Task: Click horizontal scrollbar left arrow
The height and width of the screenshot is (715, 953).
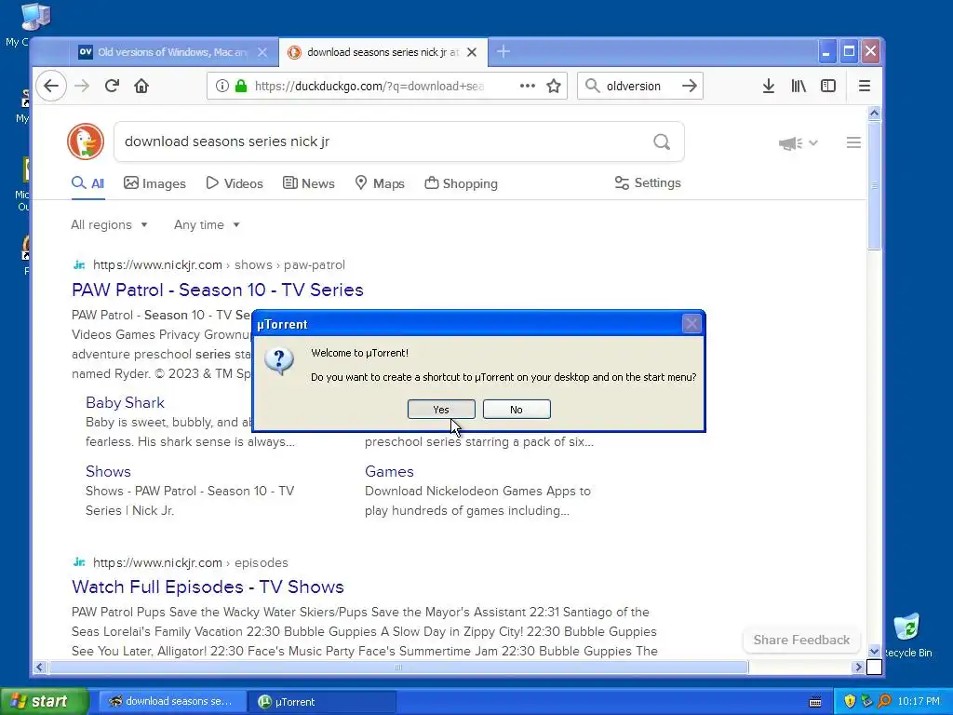Action: click(x=39, y=668)
